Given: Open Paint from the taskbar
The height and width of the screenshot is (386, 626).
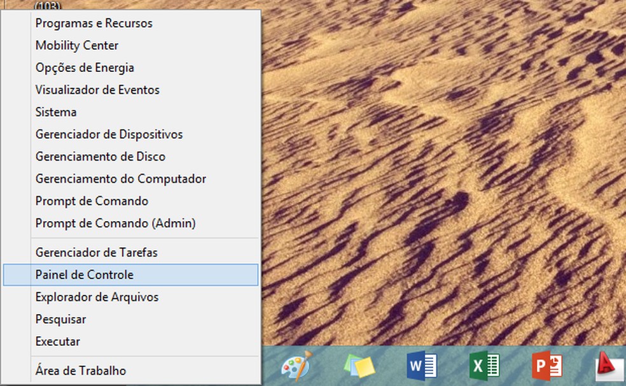Looking at the screenshot, I should pos(296,366).
